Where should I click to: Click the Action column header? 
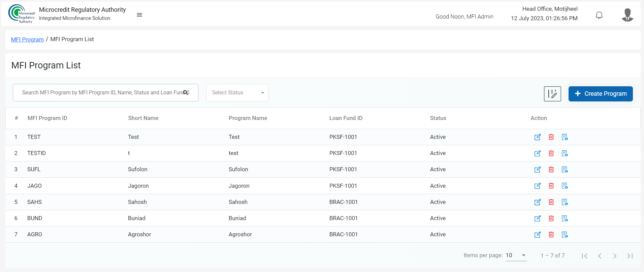point(539,118)
